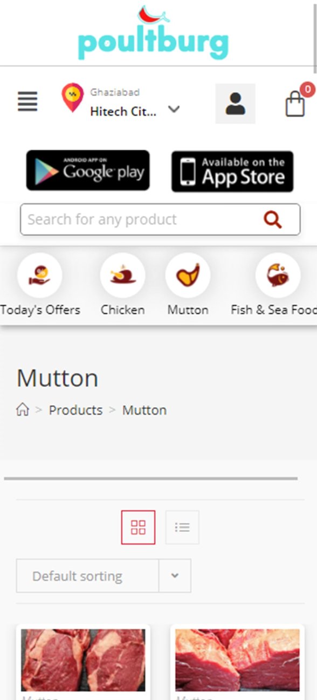Screen dimensions: 317x700
Task: View the shopping bag cart
Action: pos(295,103)
